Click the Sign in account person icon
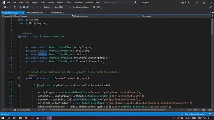The width and height of the screenshot is (214, 120). point(189,2)
